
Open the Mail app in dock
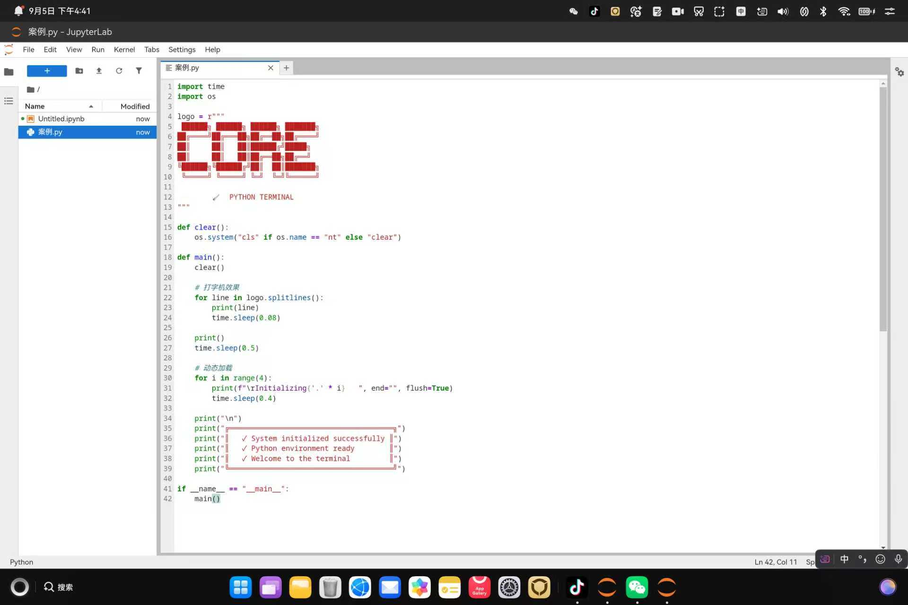tap(390, 588)
